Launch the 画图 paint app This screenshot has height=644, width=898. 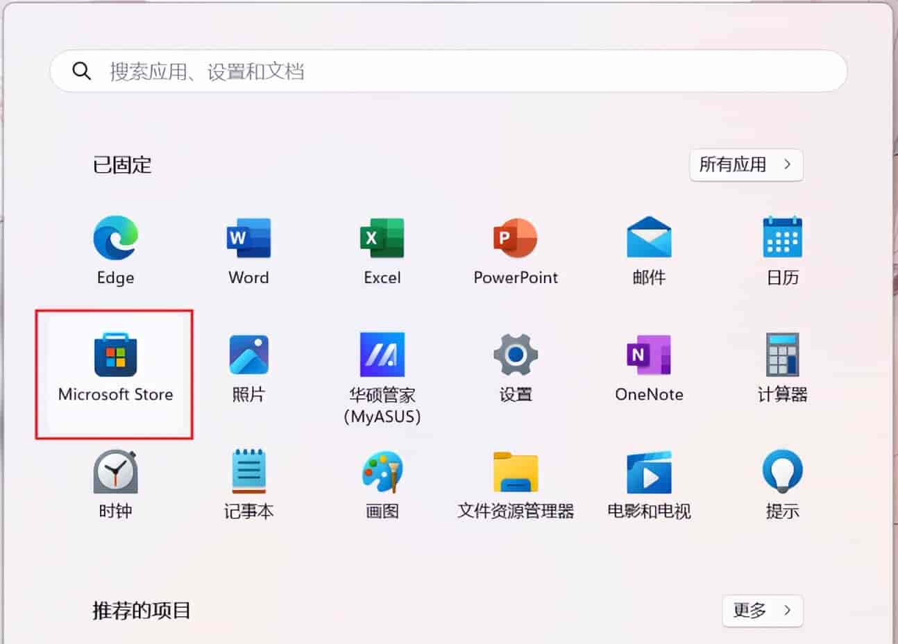382,472
